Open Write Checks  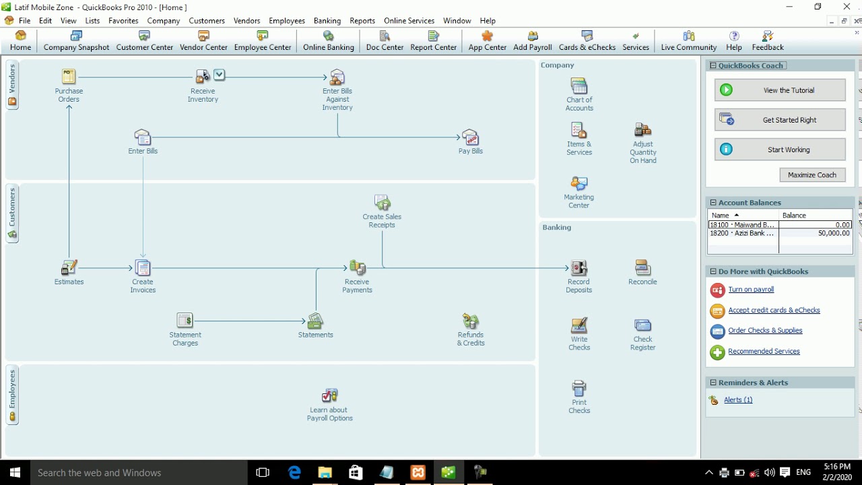tap(578, 325)
